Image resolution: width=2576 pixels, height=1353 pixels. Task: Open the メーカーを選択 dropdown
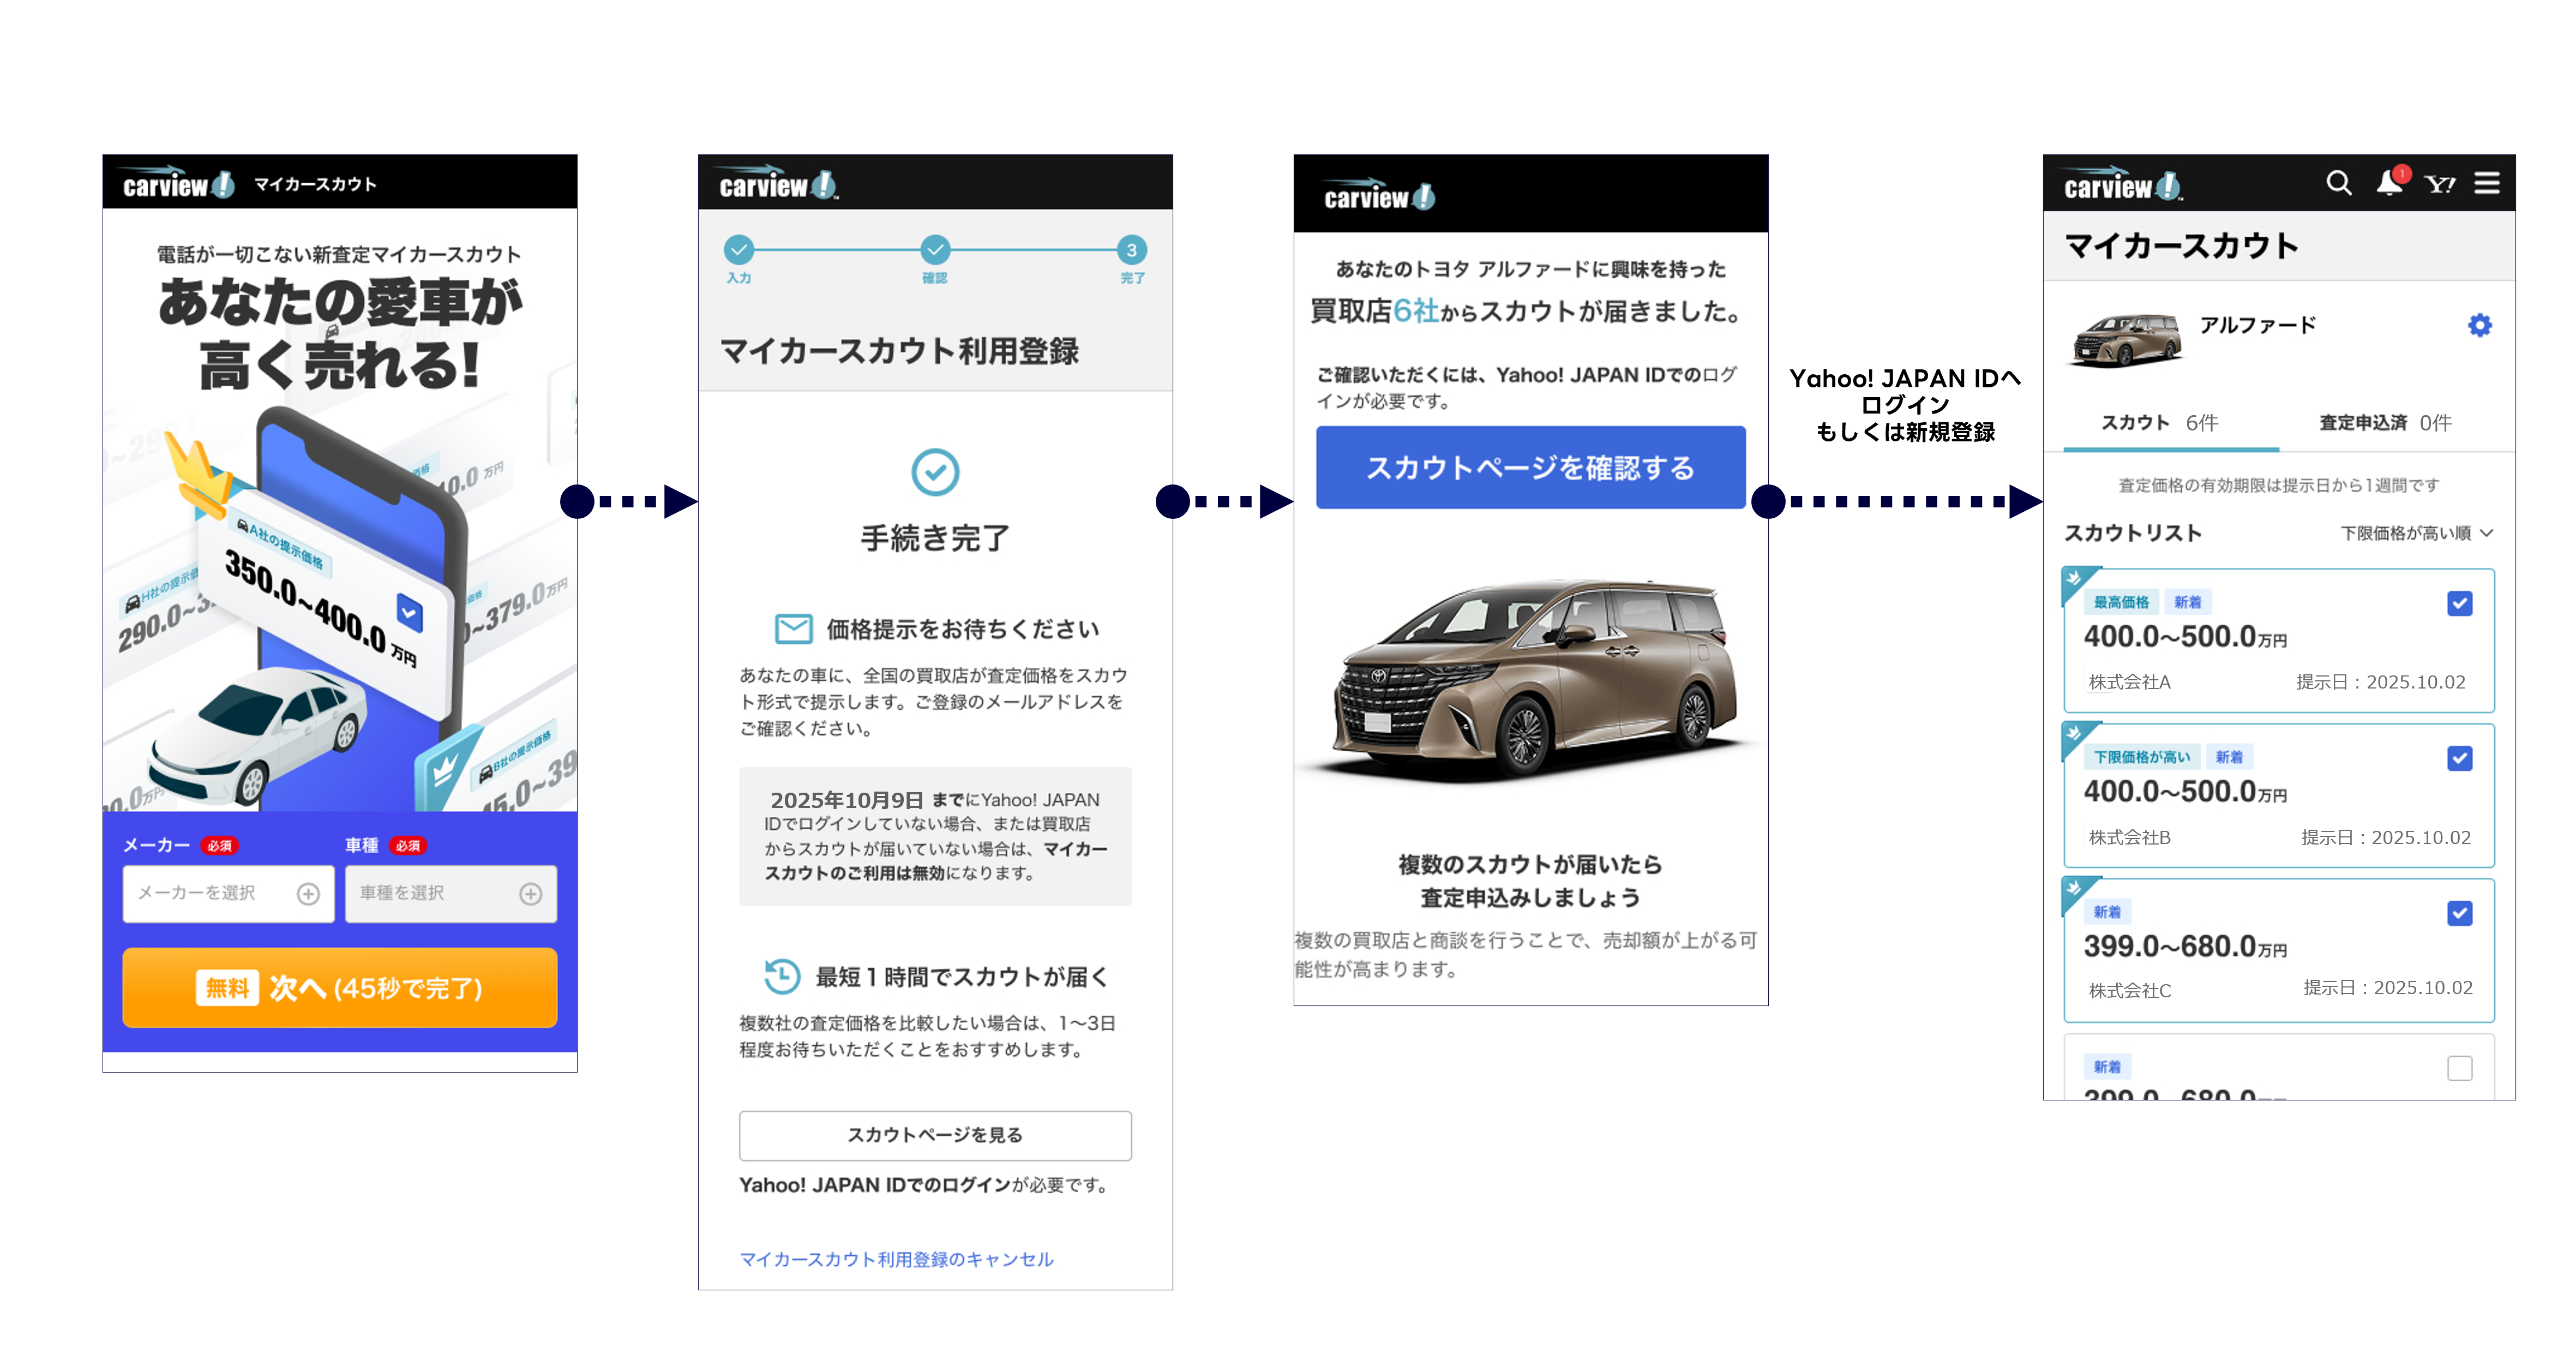tap(228, 893)
